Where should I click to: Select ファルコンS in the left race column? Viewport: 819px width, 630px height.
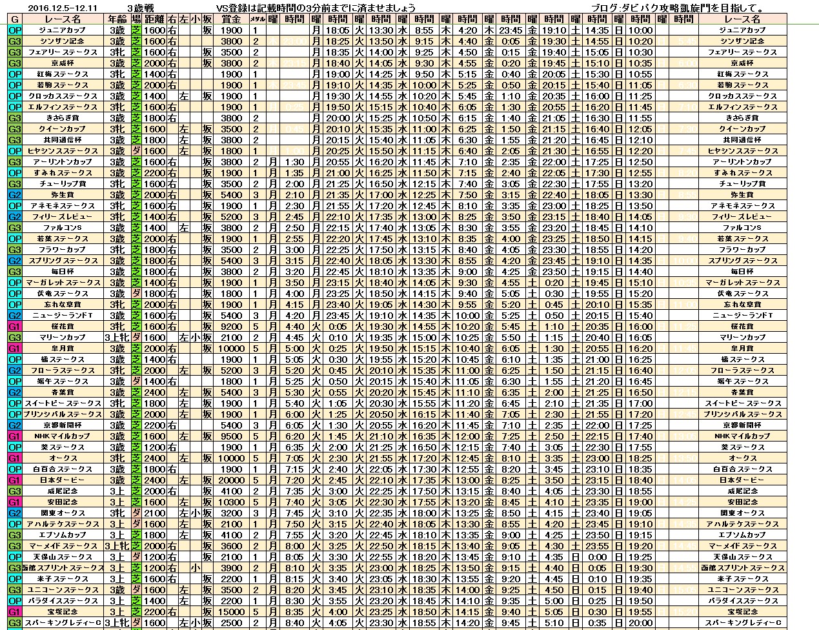click(x=62, y=228)
